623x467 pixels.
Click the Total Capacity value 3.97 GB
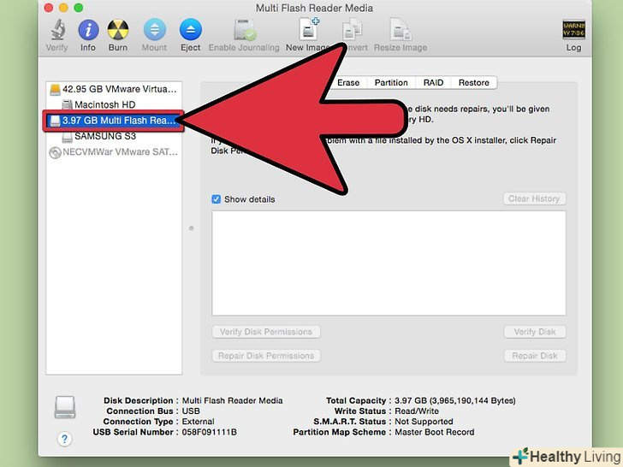455,400
